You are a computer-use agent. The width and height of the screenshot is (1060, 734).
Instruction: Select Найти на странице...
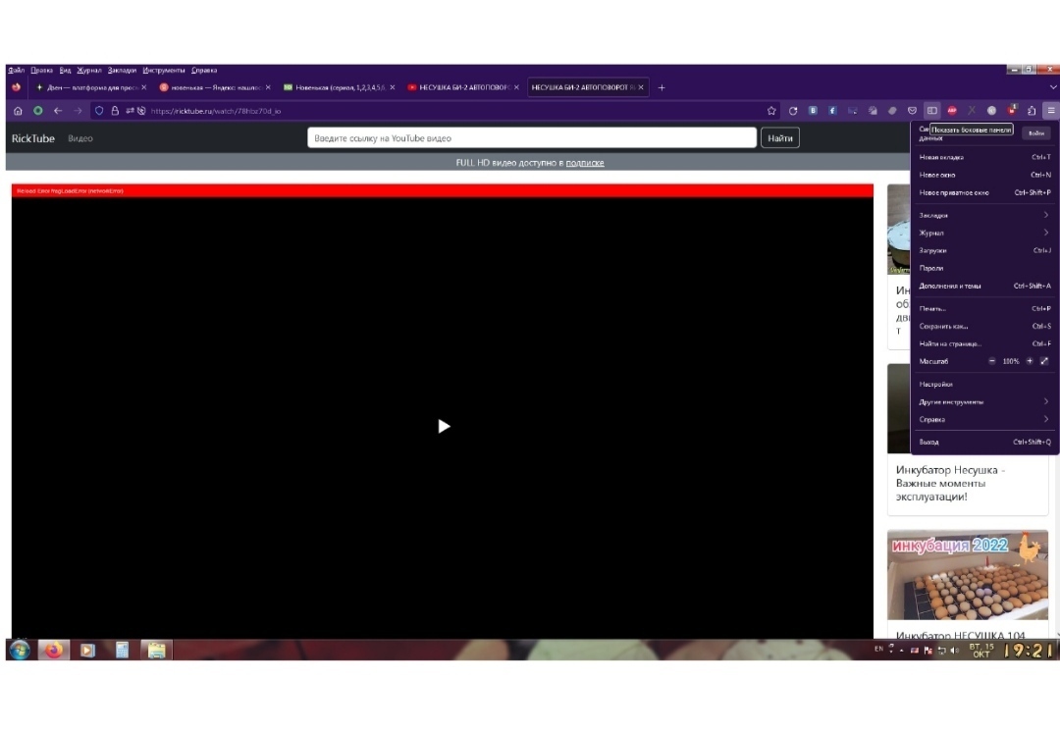pyautogui.click(x=984, y=344)
